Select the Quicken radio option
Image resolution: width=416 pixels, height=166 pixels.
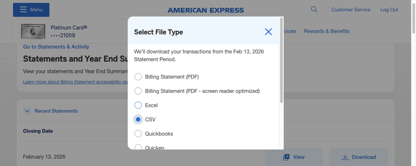[138, 147]
